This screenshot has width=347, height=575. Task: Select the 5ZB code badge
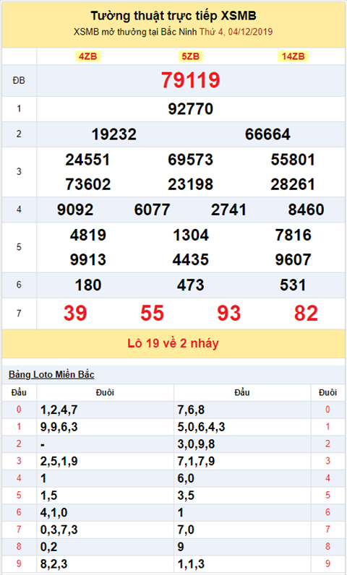click(190, 56)
